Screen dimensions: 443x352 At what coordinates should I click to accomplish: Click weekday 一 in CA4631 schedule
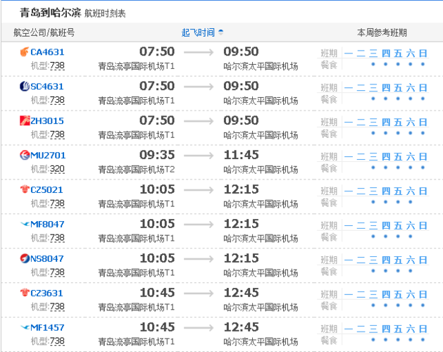click(x=349, y=53)
